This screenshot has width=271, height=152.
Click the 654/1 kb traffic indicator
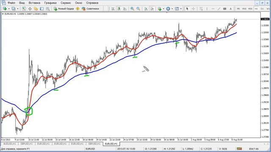(254, 149)
